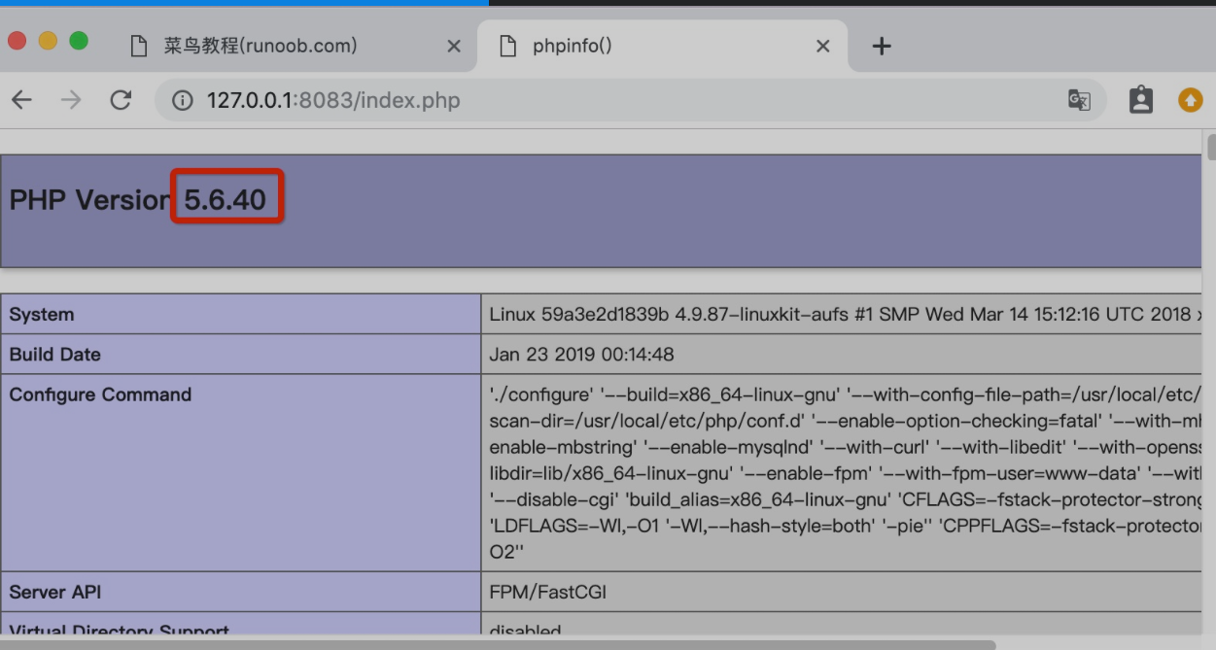This screenshot has height=650, width=1216.
Task: Select the './configure' command text line
Action: (846, 394)
